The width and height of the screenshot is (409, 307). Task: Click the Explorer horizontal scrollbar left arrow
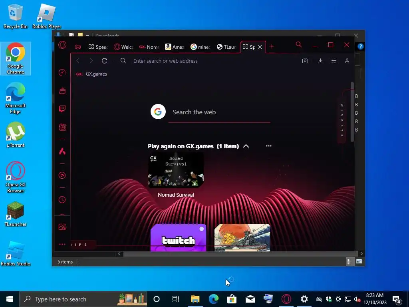pos(119,253)
